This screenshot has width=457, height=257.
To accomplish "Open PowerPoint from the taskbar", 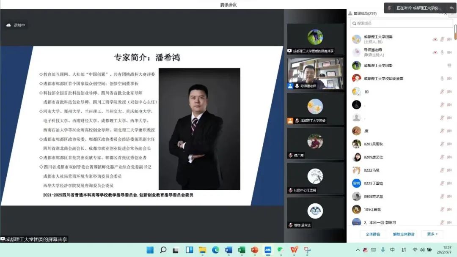I will 255,250.
